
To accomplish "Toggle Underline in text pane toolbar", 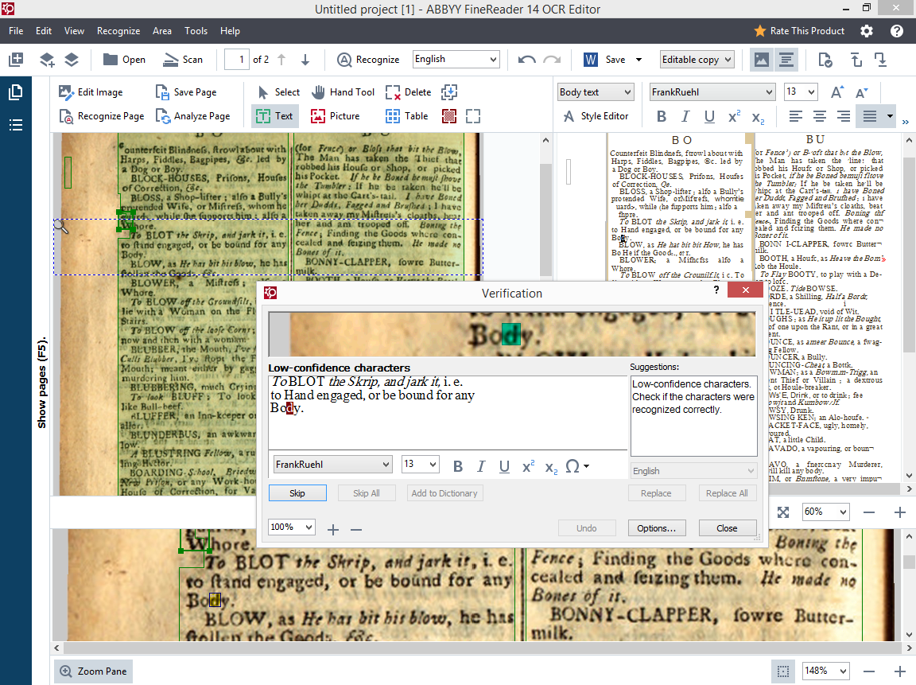I will tap(709, 116).
